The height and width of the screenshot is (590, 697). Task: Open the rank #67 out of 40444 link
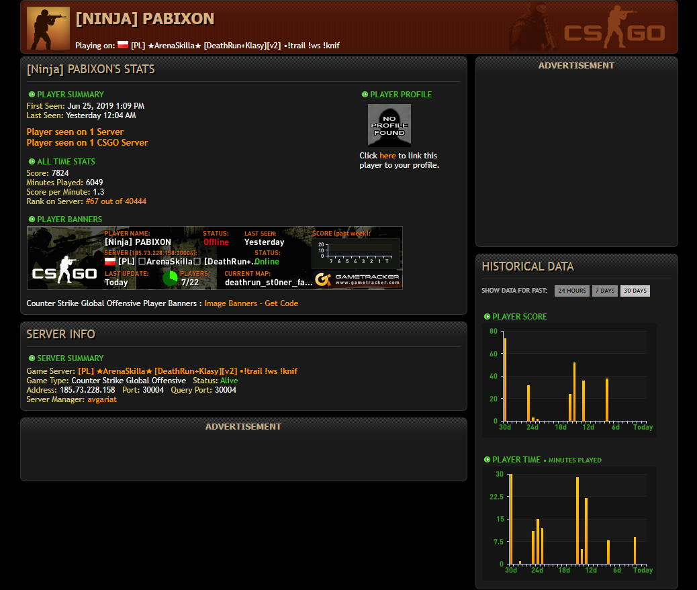116,201
